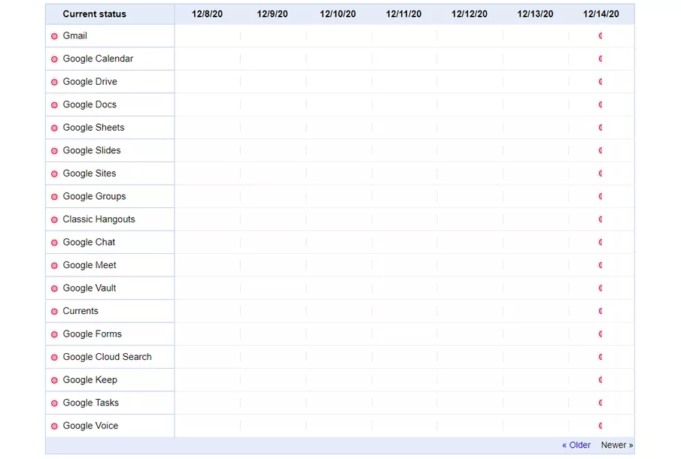
Task: Go to Older status history
Action: click(576, 445)
